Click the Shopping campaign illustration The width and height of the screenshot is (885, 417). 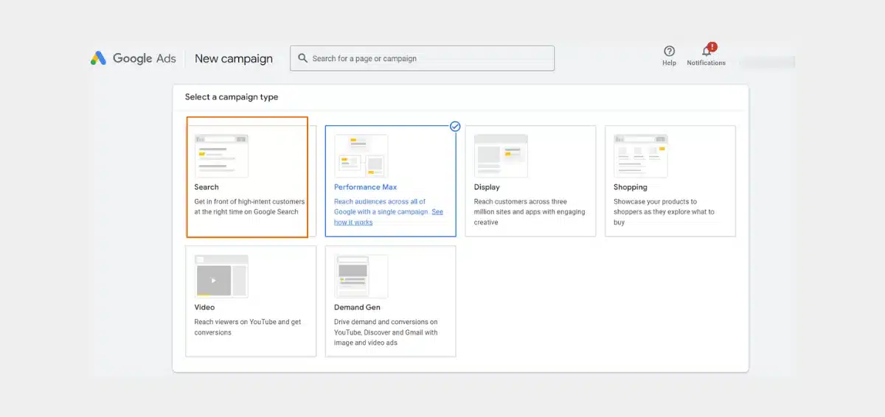640,155
